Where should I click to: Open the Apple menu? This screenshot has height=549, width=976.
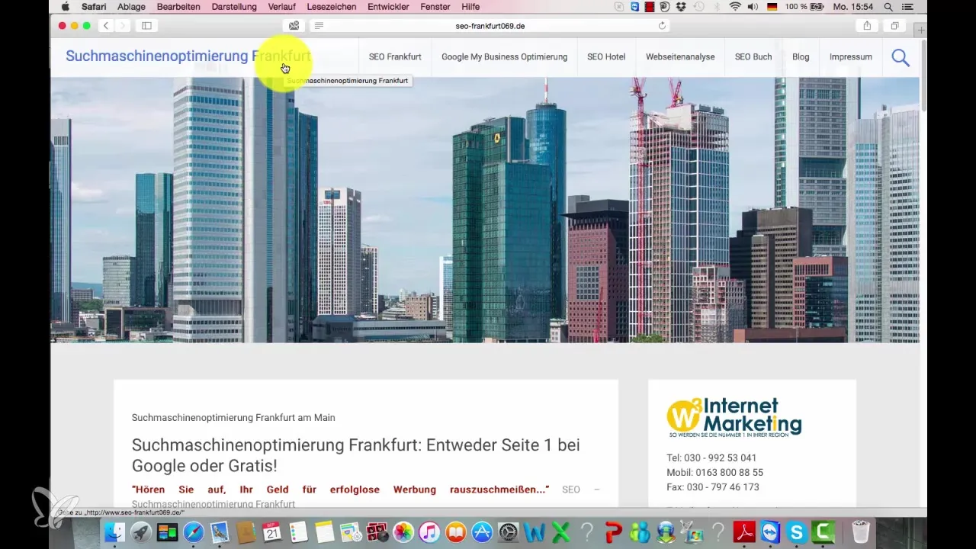pyautogui.click(x=65, y=7)
